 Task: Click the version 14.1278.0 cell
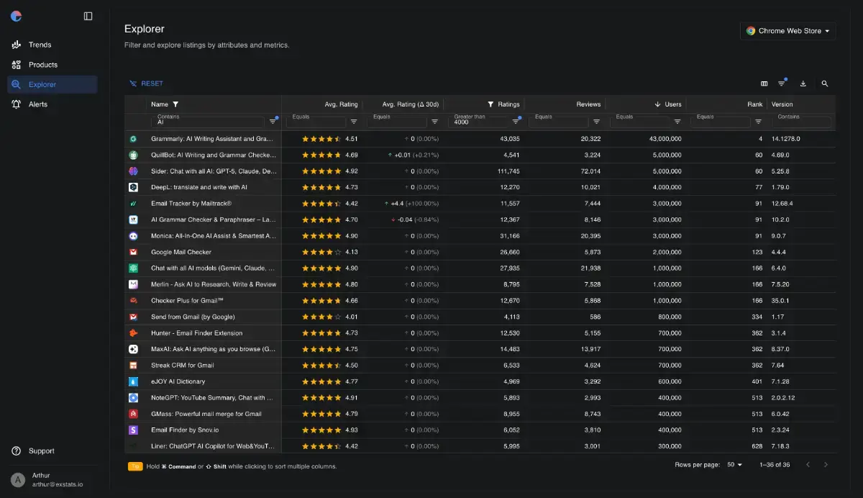click(x=785, y=139)
